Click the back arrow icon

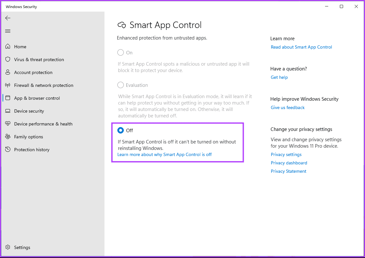pos(8,18)
